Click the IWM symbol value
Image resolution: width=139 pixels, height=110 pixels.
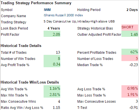tap(47, 10)
